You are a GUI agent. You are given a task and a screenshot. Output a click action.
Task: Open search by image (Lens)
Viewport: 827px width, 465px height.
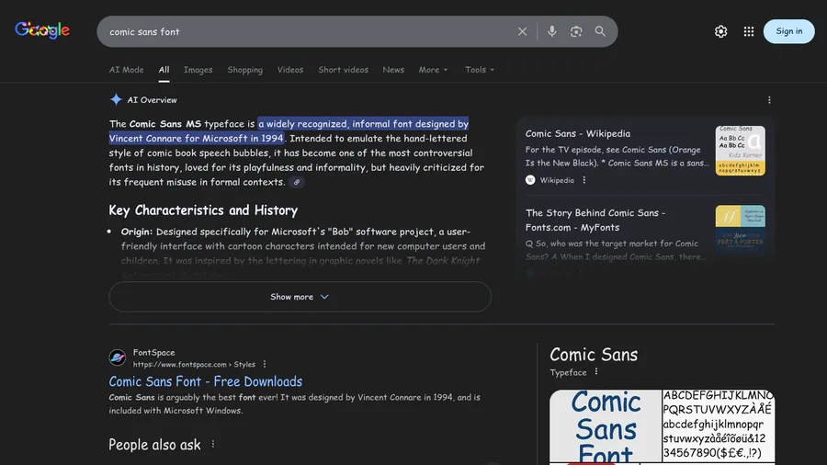[x=576, y=31]
